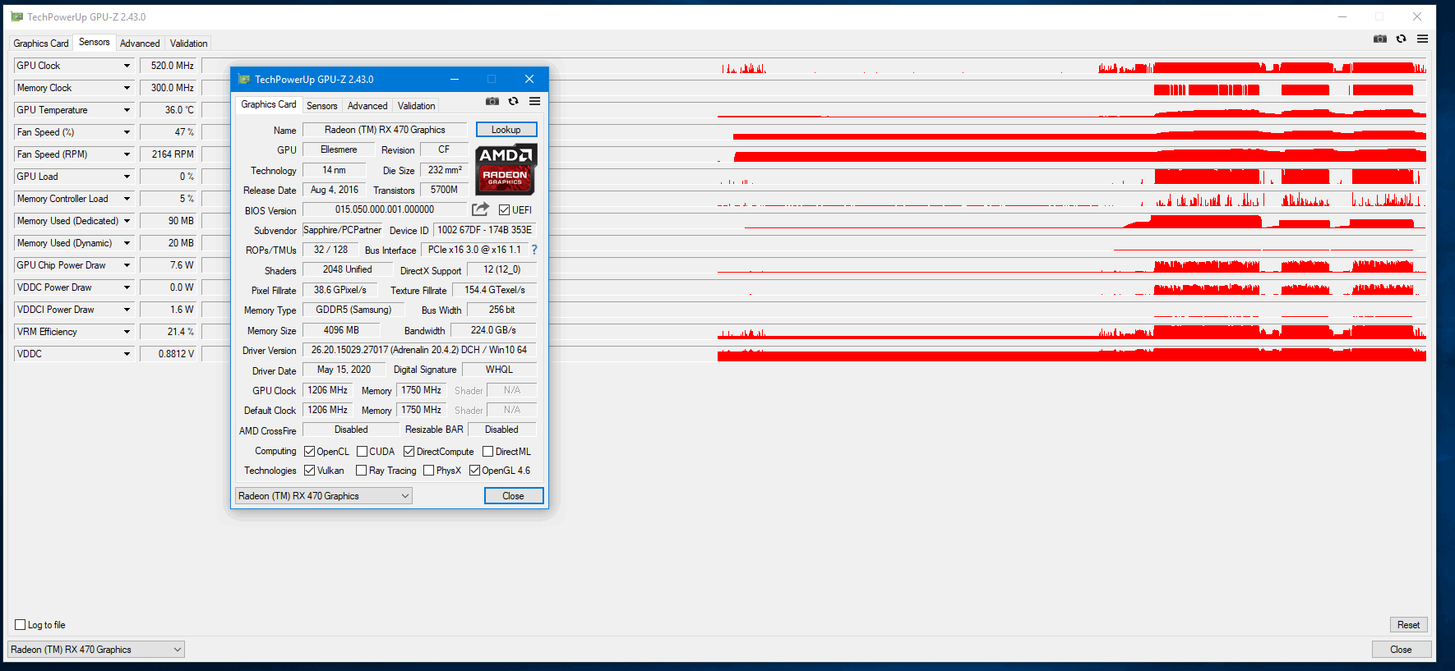Image resolution: width=1455 pixels, height=671 pixels.
Task: Click the Reset button in the Sensors window
Action: click(x=1408, y=625)
